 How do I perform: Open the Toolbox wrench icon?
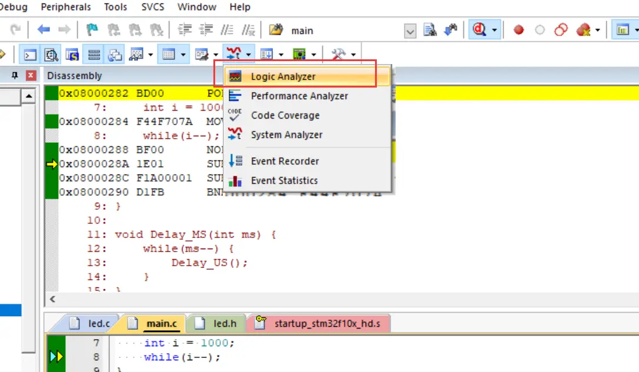coord(339,55)
